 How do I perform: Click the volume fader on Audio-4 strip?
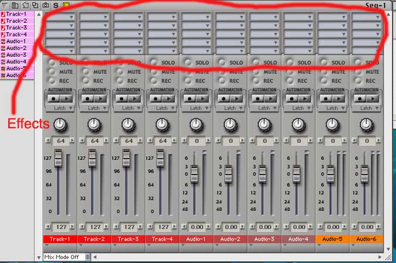point(296,175)
